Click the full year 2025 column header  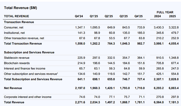point(172,16)
